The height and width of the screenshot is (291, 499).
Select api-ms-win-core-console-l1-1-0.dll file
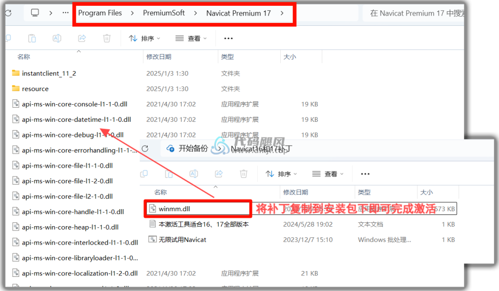coord(75,104)
